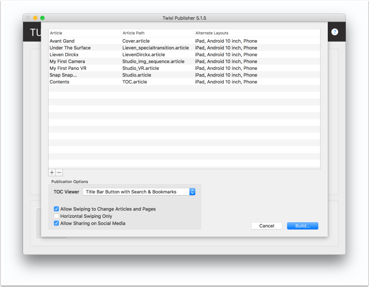The width and height of the screenshot is (369, 287).
Task: Click the LievenDirckx.article path
Action: point(144,54)
